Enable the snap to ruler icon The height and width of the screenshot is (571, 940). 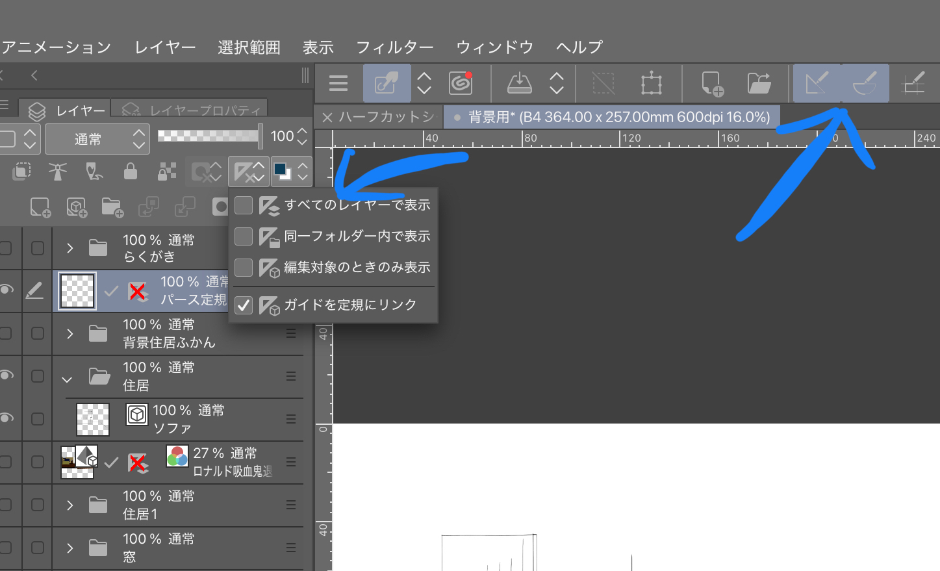pos(817,83)
